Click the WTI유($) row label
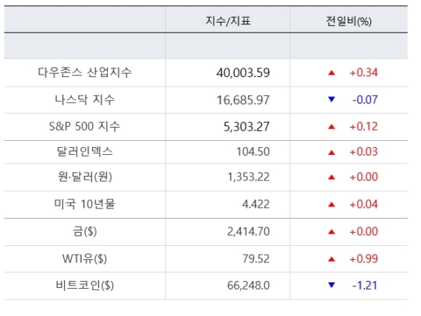The image size is (421, 316). click(x=84, y=259)
